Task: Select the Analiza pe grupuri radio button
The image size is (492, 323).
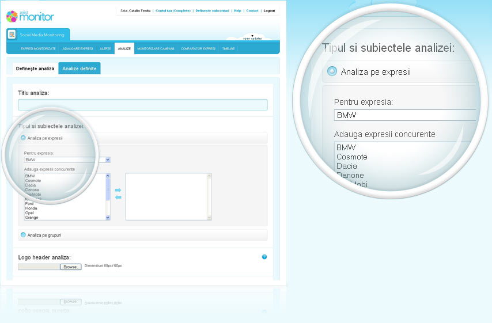Action: tap(23, 234)
